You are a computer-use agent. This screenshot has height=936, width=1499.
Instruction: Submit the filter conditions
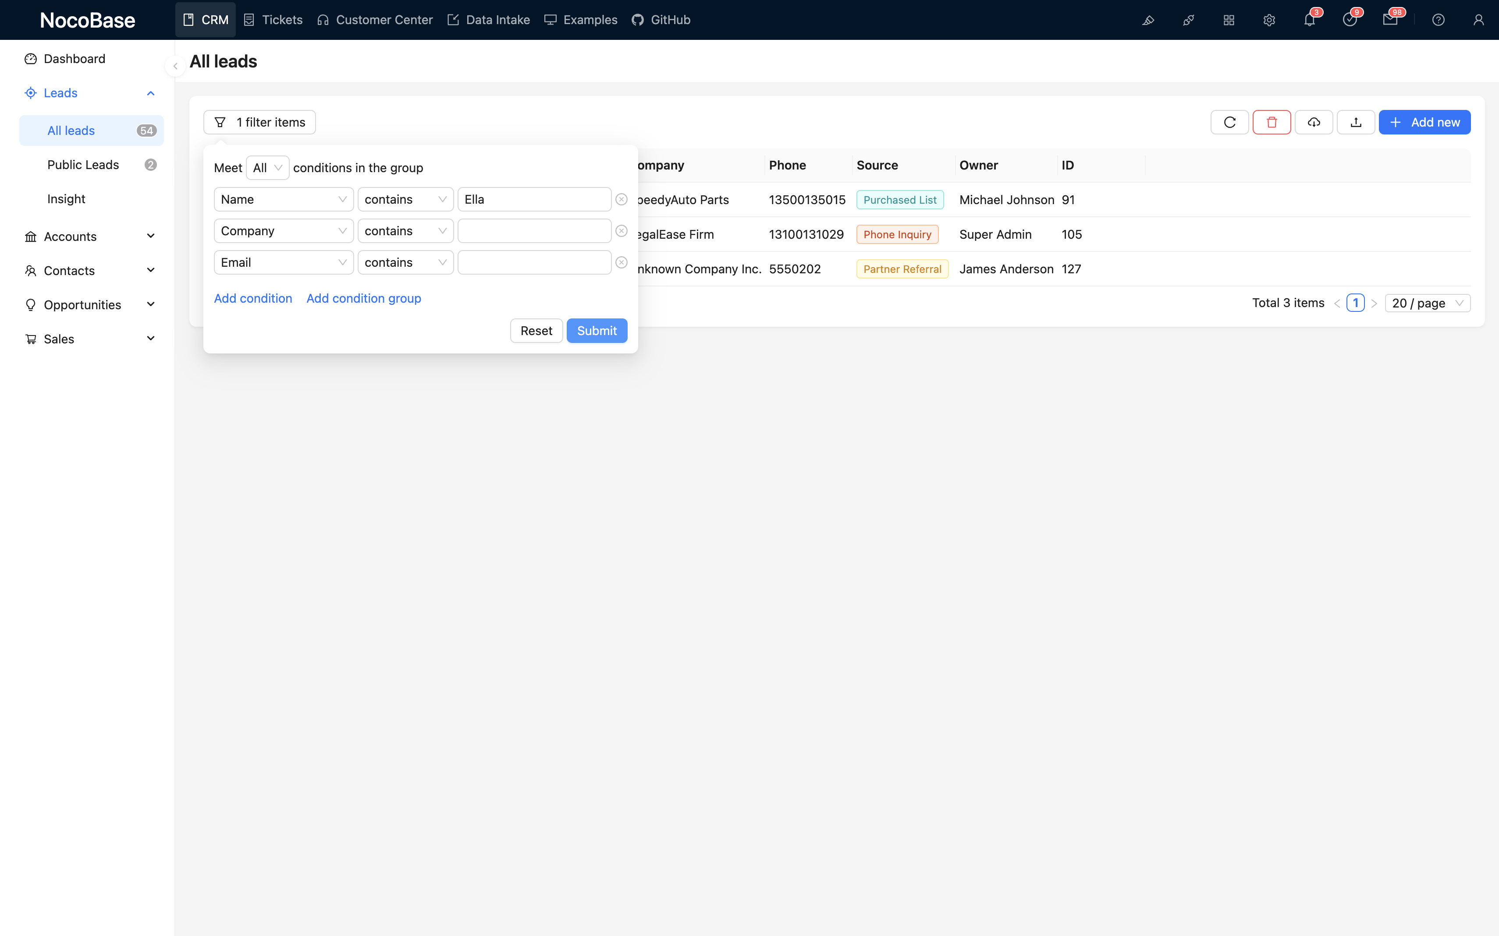pyautogui.click(x=596, y=331)
